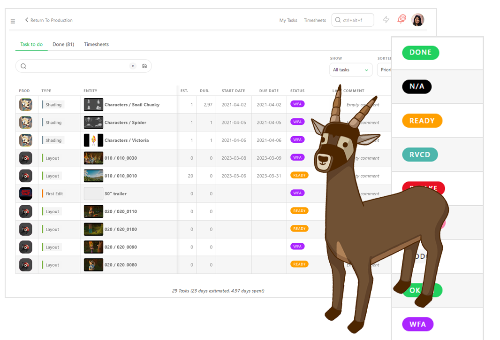This screenshot has height=340, width=500.
Task: Select the Timesheets tab below the header
Action: [96, 45]
